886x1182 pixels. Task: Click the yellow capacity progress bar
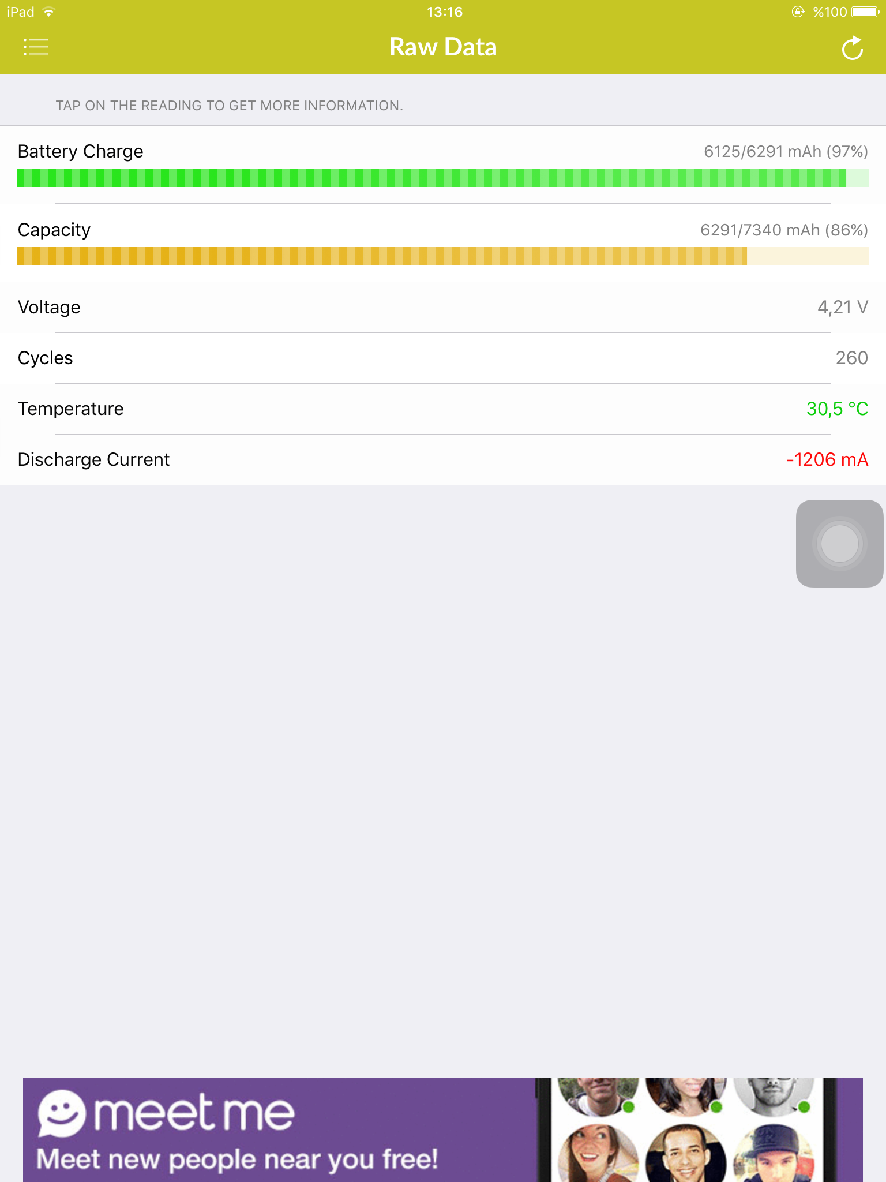pyautogui.click(x=382, y=256)
